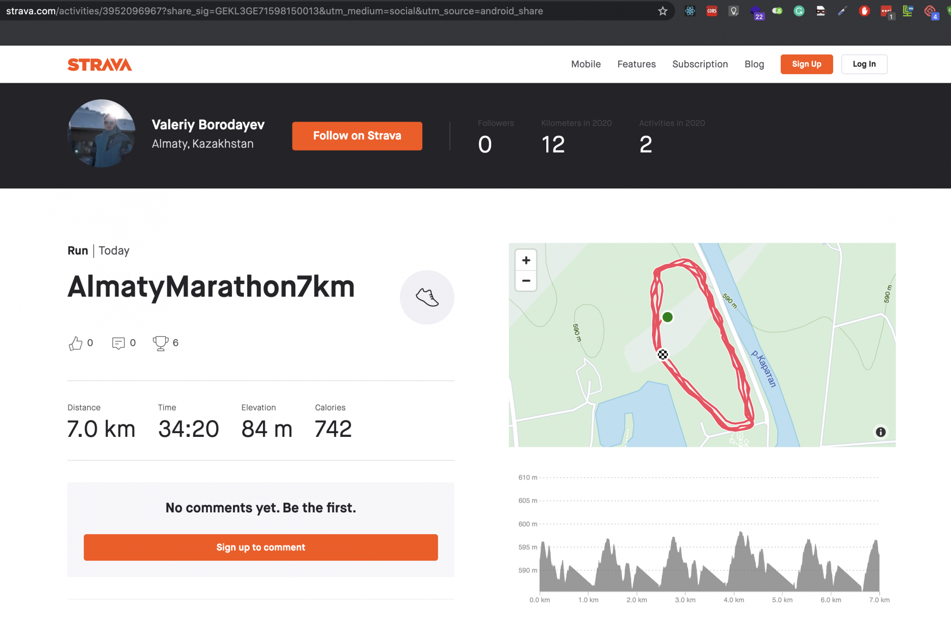Open the map info icon
Viewport: 951px width, 624px height.
click(x=880, y=432)
